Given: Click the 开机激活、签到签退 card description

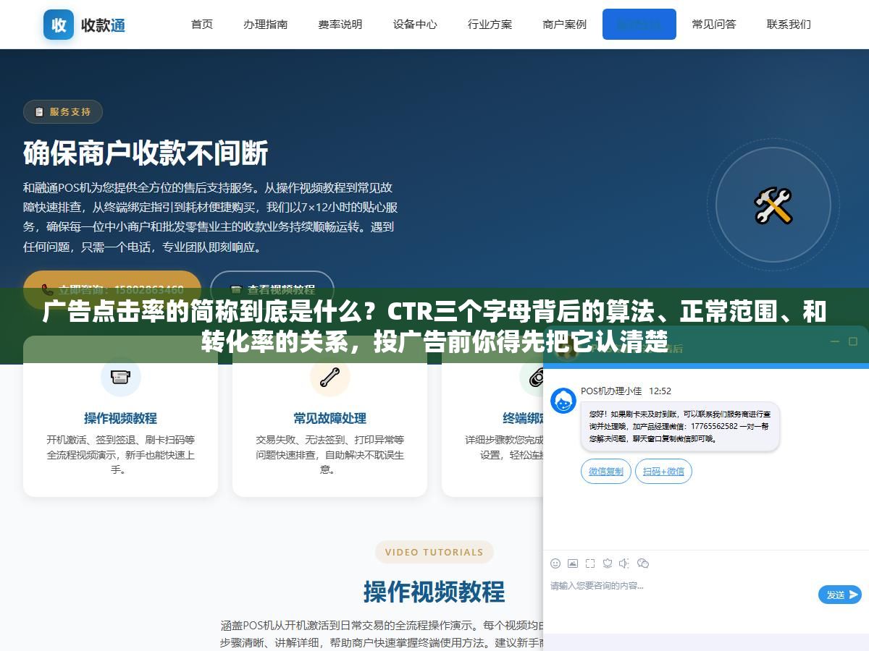Looking at the screenshot, I should click(120, 454).
